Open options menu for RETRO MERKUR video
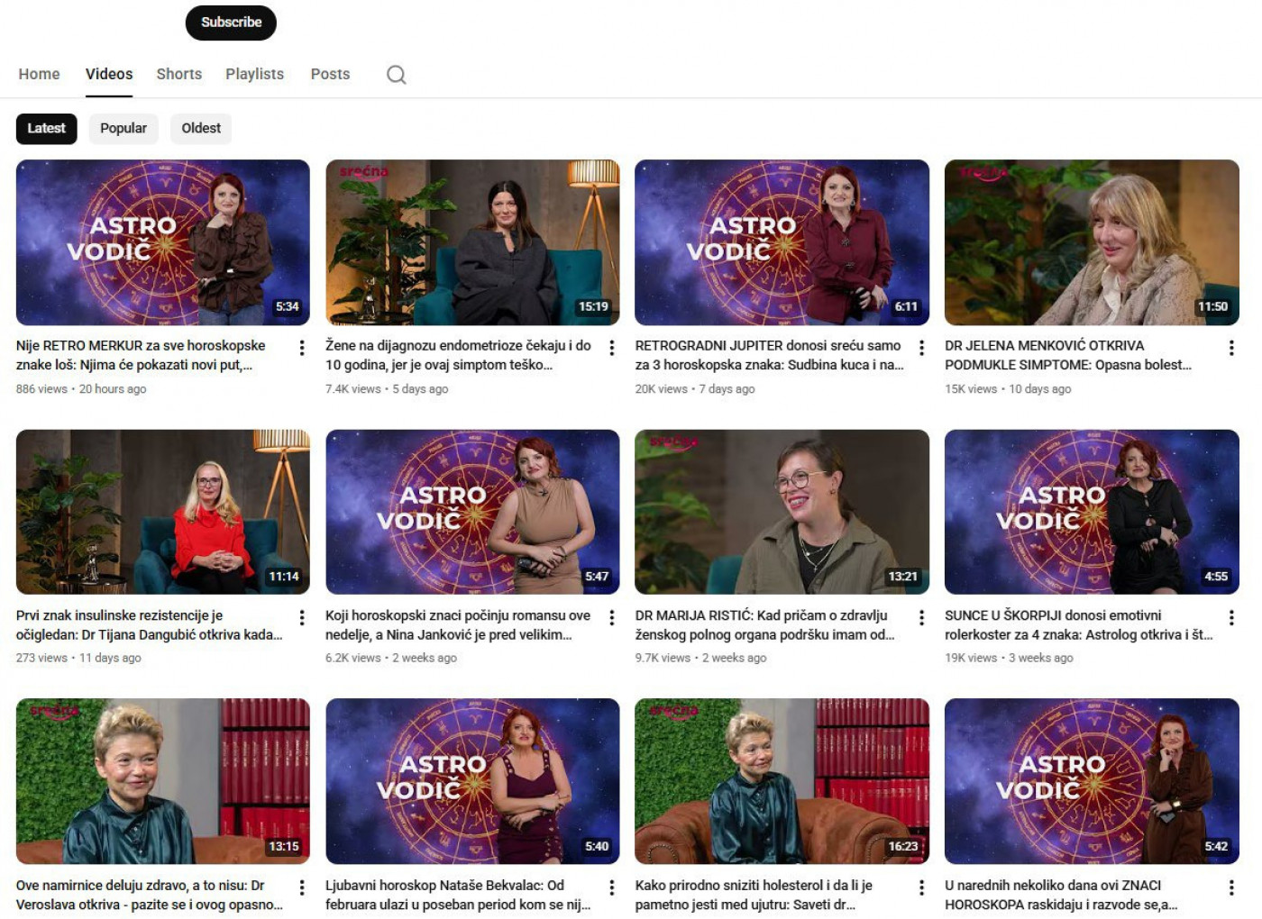1262x919 pixels. pos(302,348)
